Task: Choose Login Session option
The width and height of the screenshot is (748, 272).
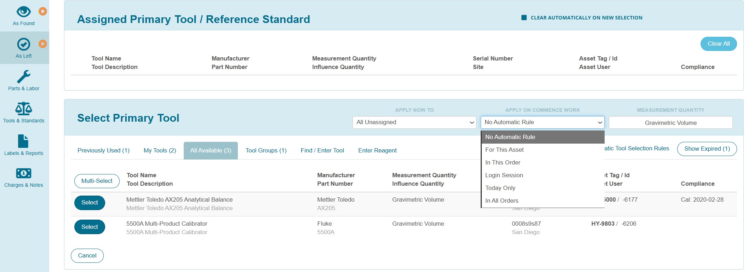Action: tap(543, 175)
